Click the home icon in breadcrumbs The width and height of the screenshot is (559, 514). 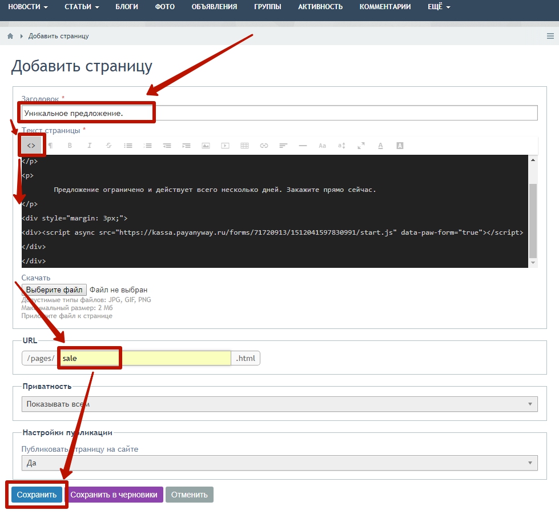tap(10, 36)
